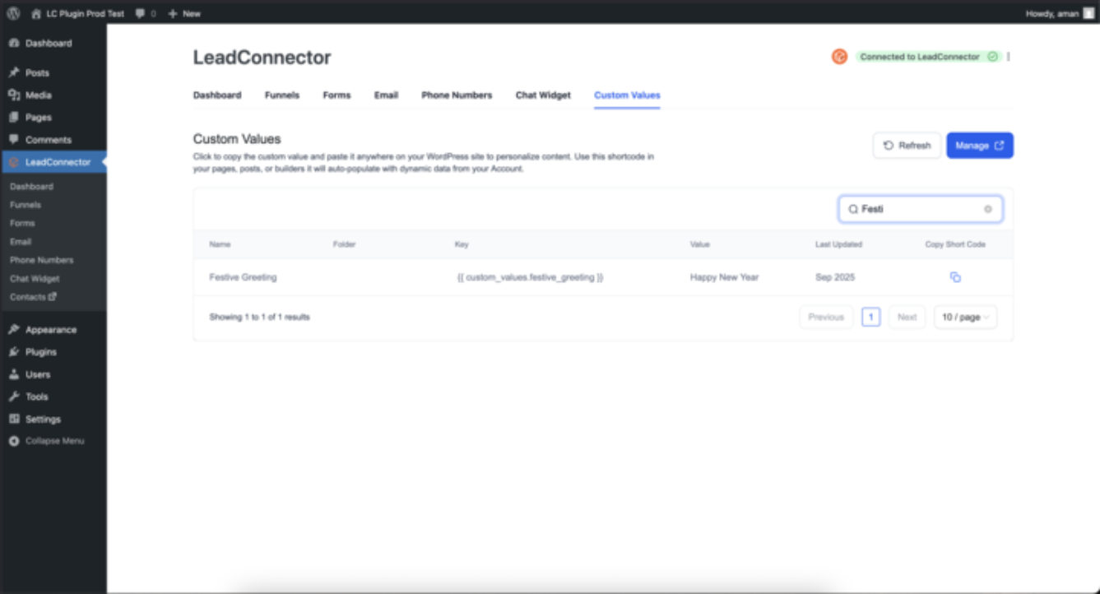Click the orange LeadConnector logo icon
This screenshot has height=594, width=1100.
point(839,57)
